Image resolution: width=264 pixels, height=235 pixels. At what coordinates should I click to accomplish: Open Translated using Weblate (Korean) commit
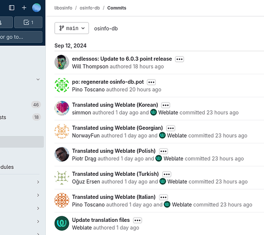click(x=115, y=105)
